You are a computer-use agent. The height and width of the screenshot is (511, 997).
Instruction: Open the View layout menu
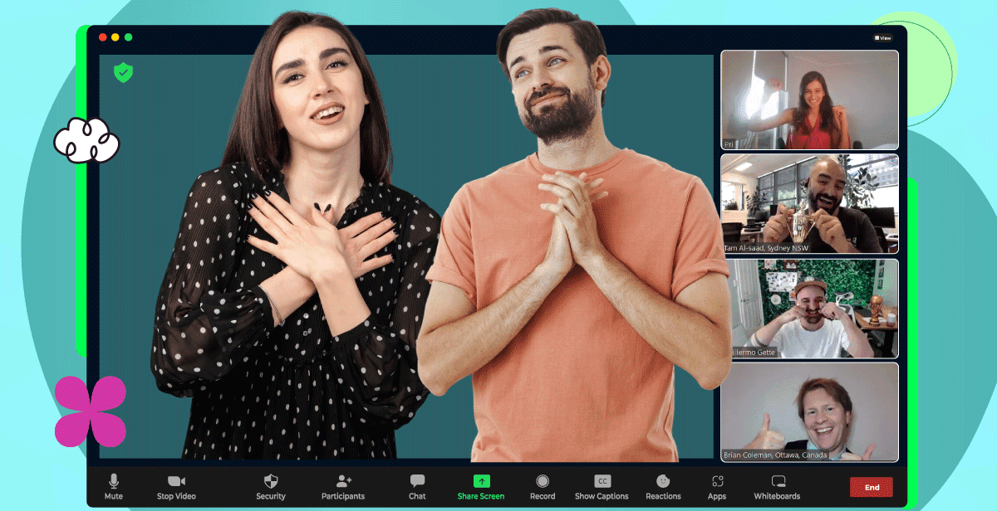pos(883,37)
